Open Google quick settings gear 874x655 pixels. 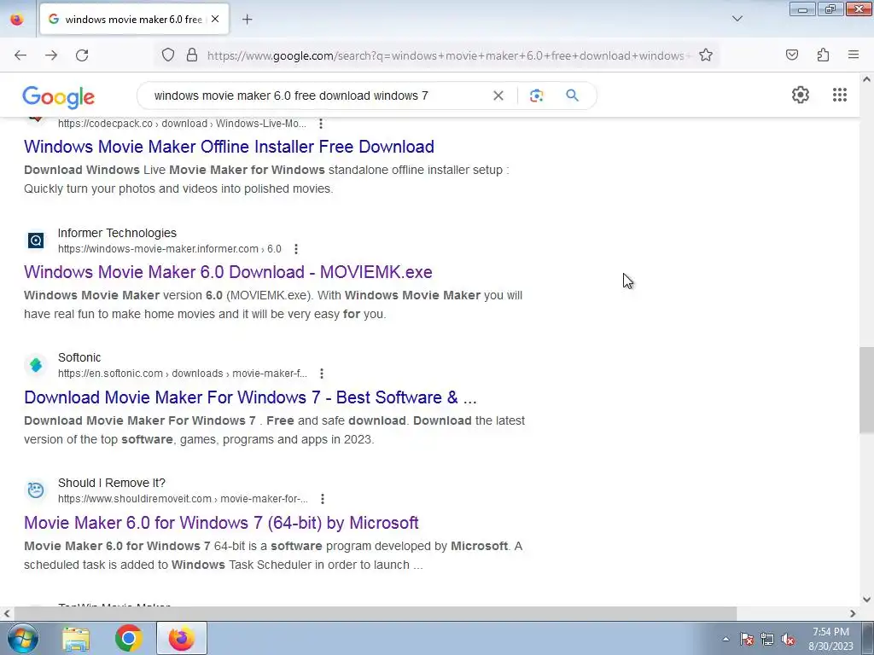point(801,95)
